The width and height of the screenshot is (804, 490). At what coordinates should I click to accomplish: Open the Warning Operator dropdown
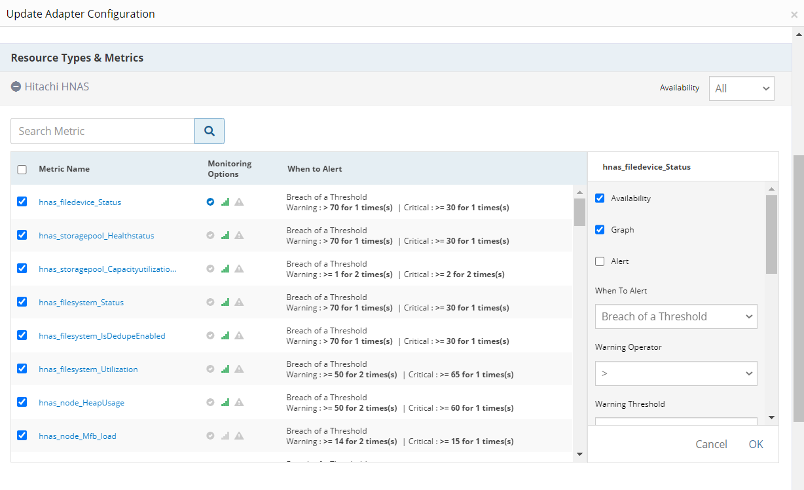click(676, 373)
